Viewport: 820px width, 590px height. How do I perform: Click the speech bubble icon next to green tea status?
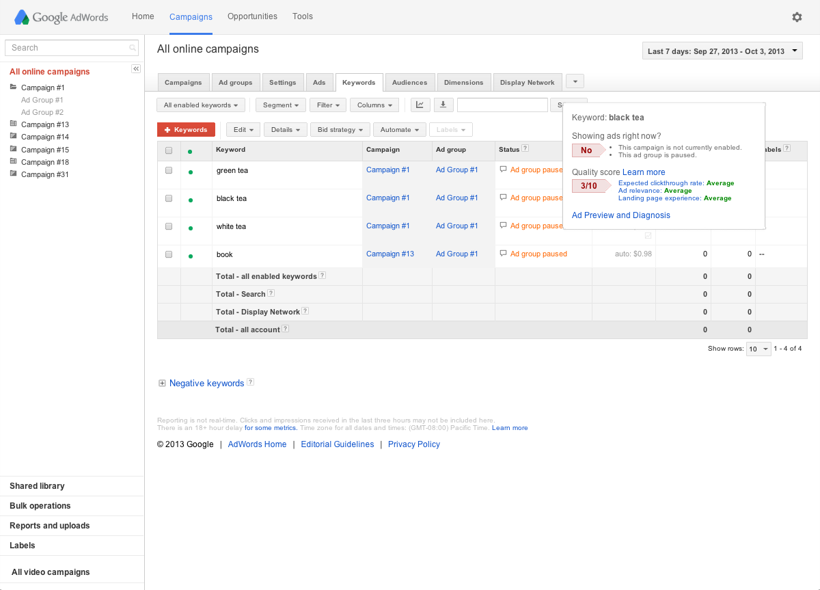point(504,169)
